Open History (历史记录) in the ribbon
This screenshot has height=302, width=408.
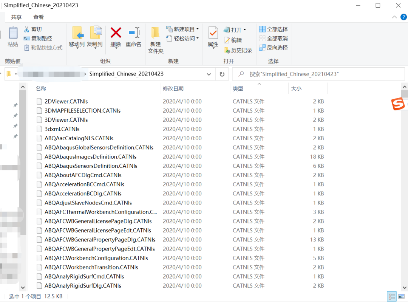click(x=238, y=50)
